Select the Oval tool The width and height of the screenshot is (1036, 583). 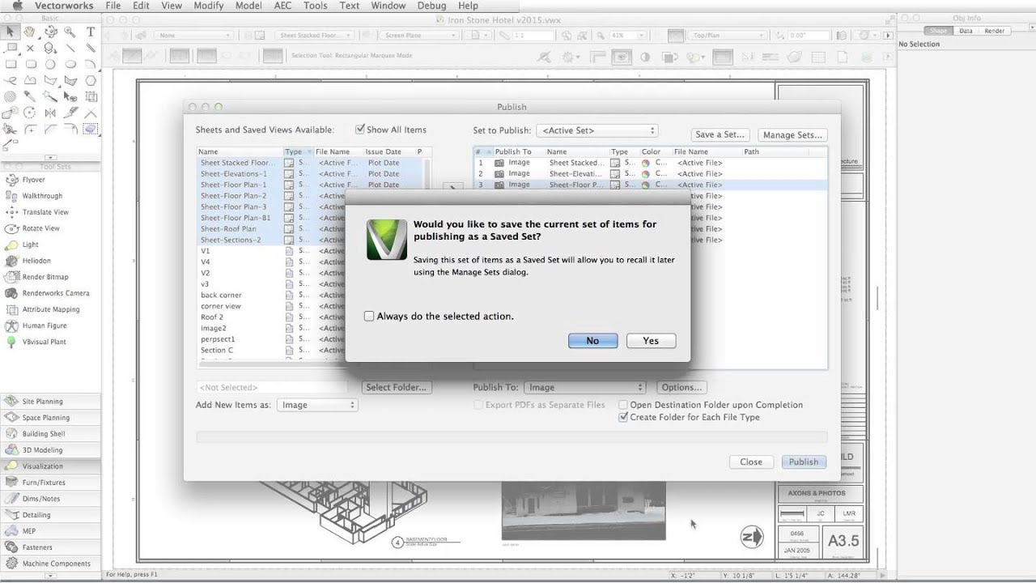point(70,64)
